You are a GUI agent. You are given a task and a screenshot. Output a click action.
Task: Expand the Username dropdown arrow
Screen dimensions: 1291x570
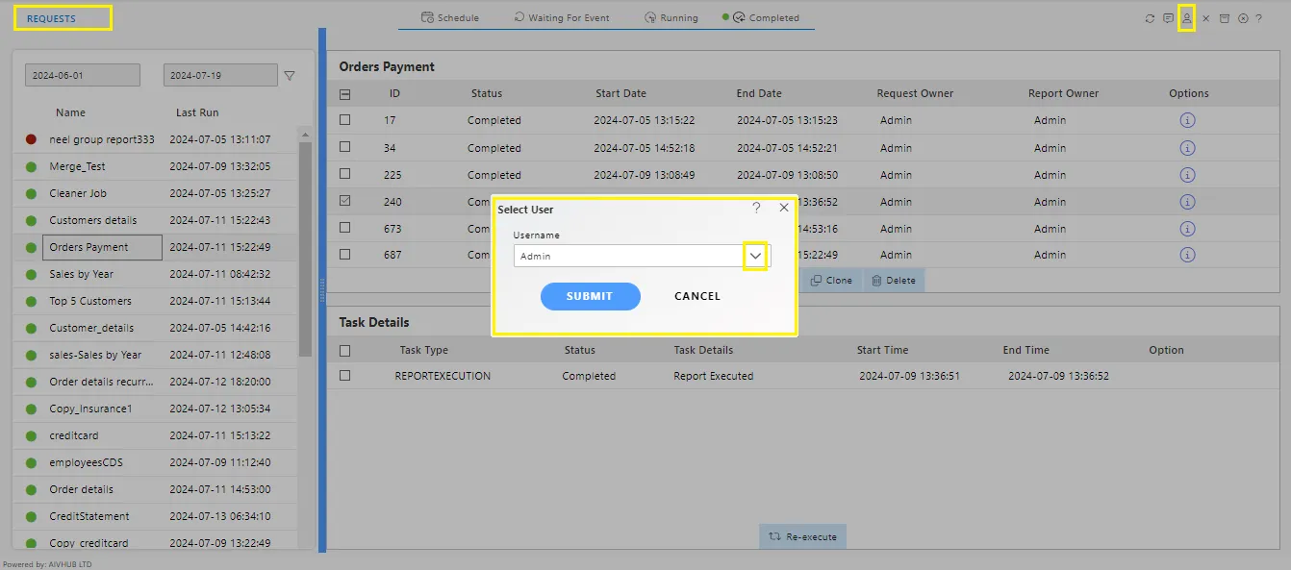(x=755, y=256)
